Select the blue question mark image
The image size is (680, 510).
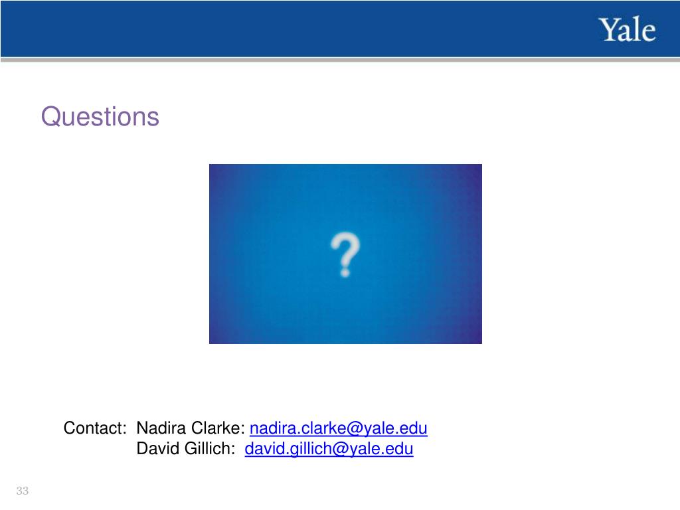point(345,254)
